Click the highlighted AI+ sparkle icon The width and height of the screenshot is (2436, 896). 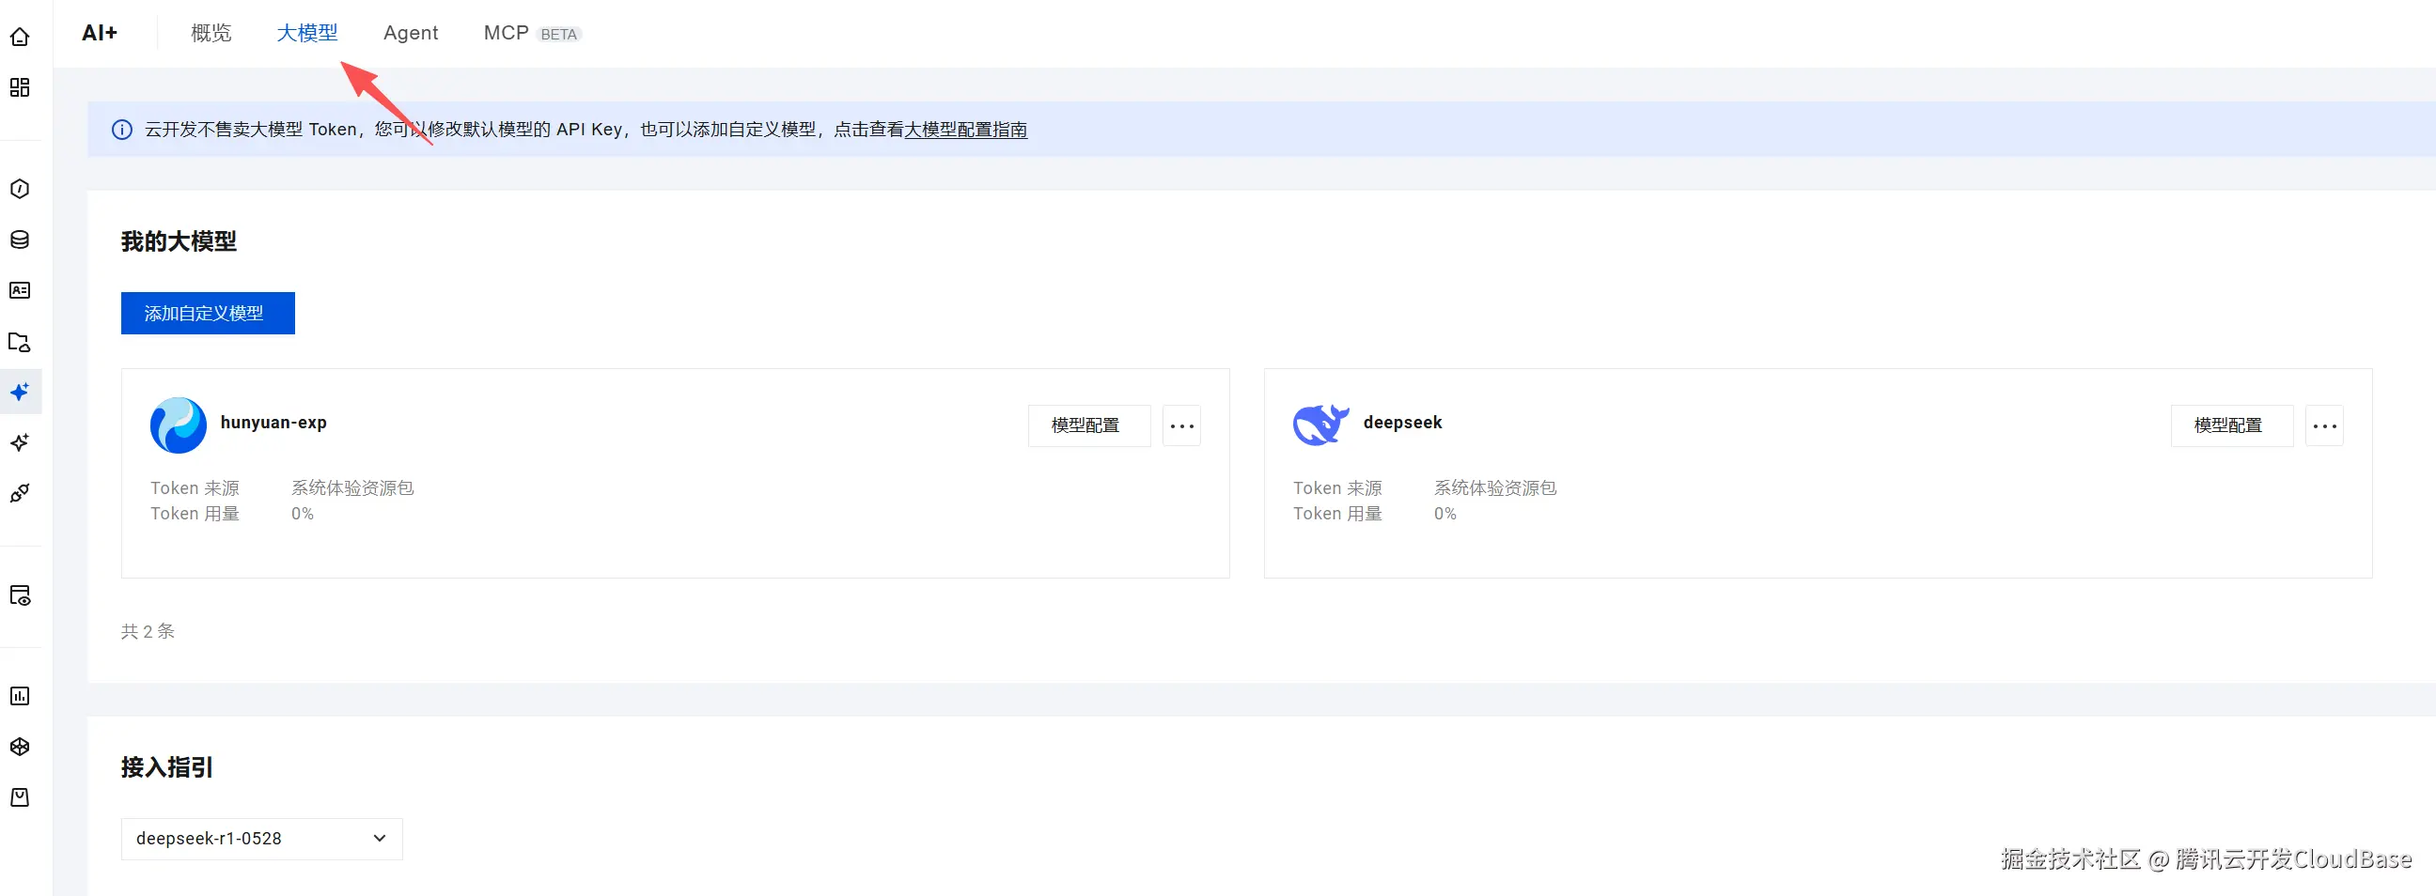20,392
